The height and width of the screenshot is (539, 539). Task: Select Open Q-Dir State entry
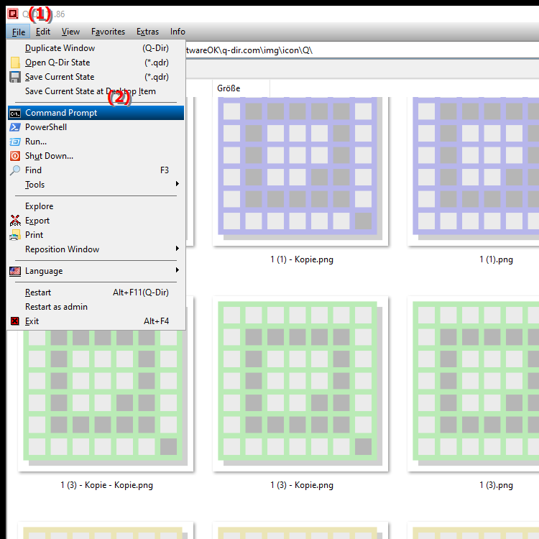(96, 63)
